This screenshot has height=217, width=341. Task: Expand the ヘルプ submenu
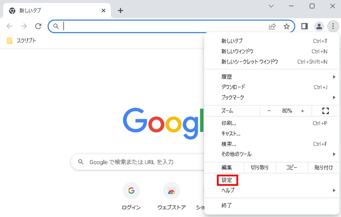click(272, 191)
